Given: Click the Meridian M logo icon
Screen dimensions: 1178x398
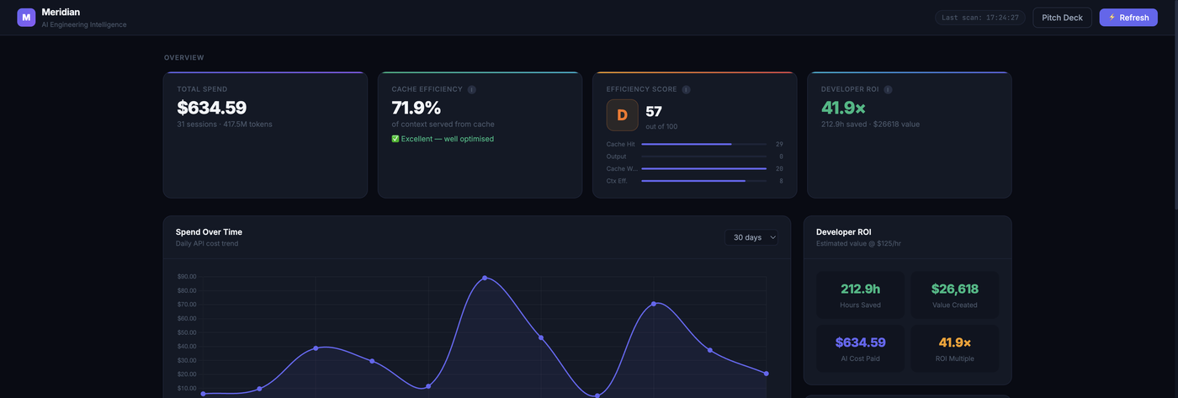Looking at the screenshot, I should (x=26, y=18).
